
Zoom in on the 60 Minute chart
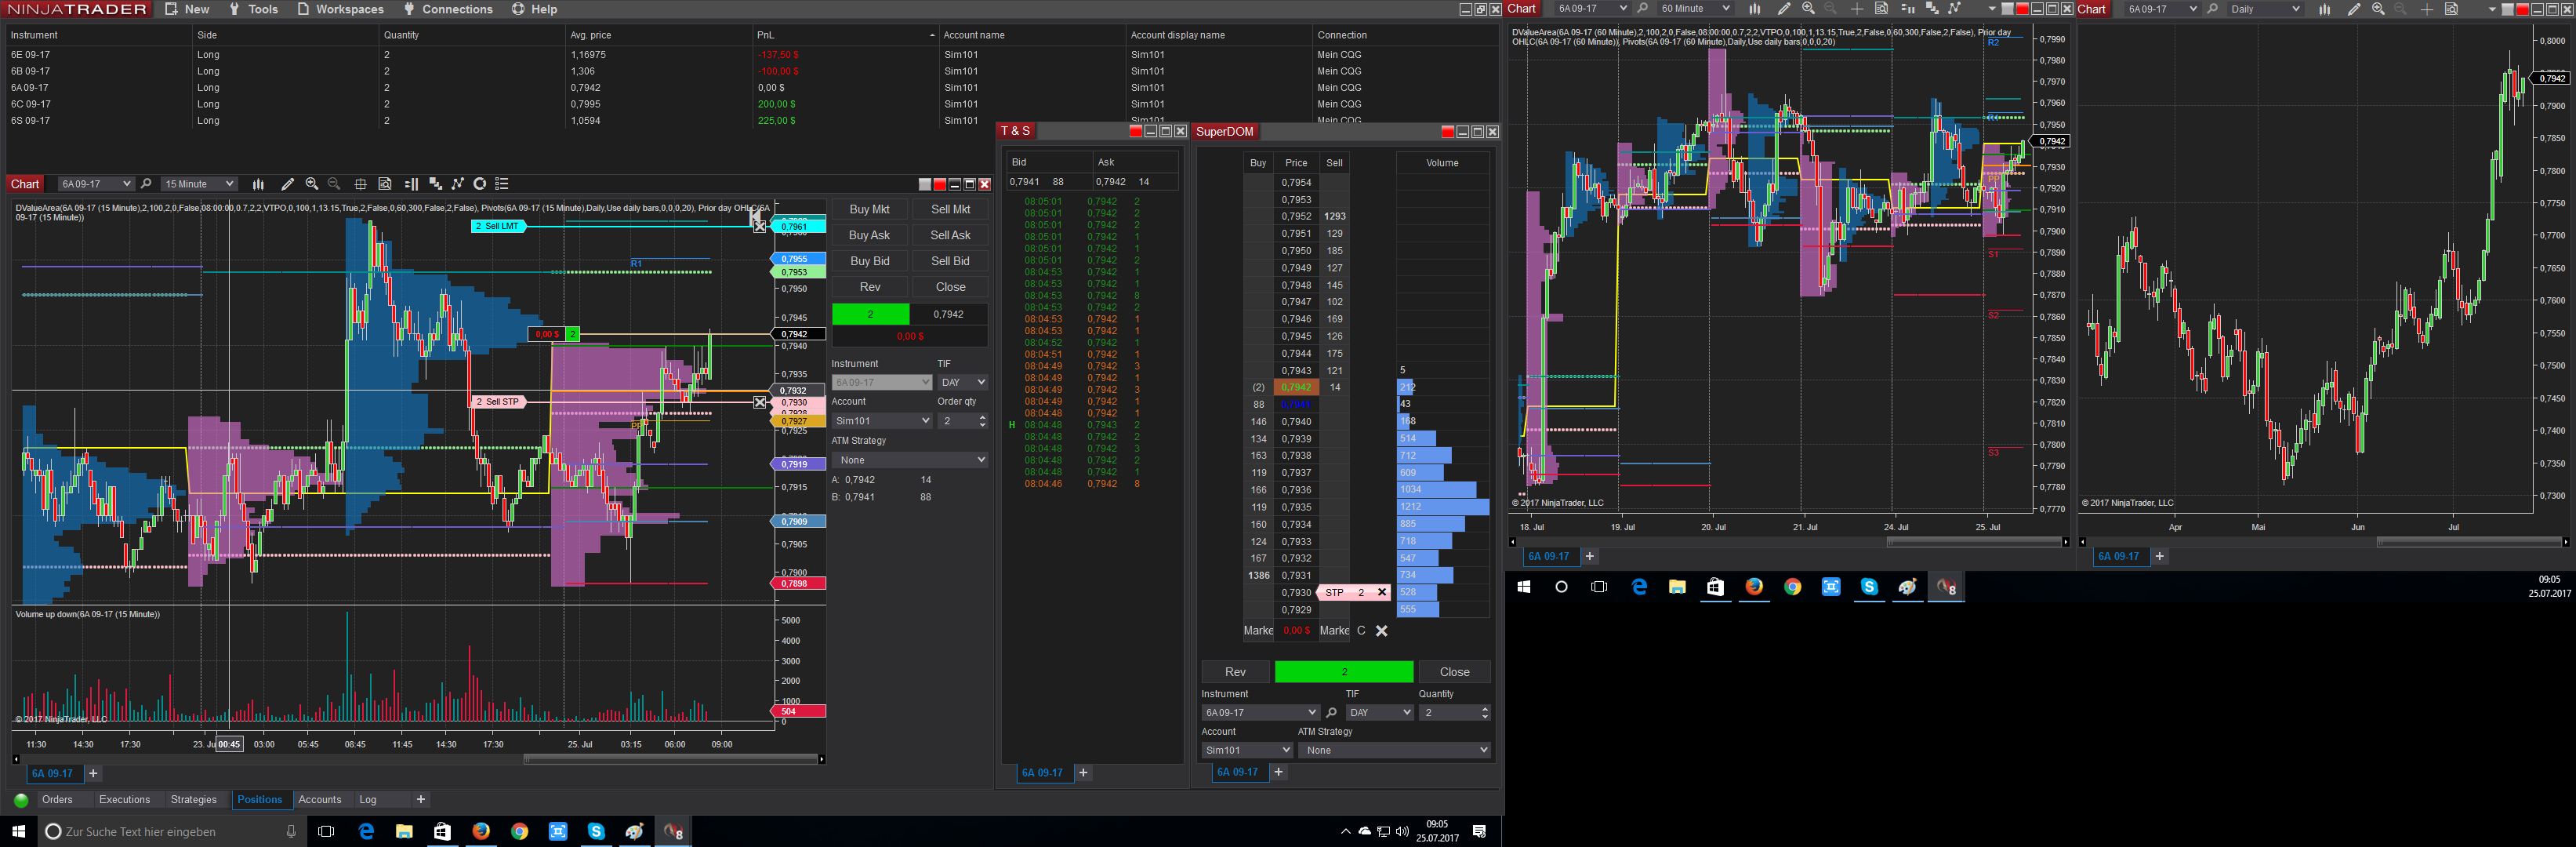[1808, 9]
